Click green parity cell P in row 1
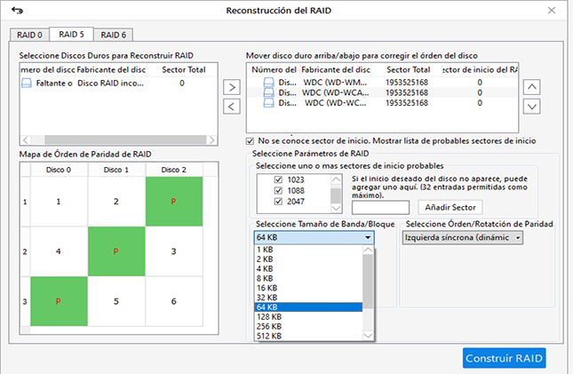The width and height of the screenshot is (573, 374). [174, 202]
